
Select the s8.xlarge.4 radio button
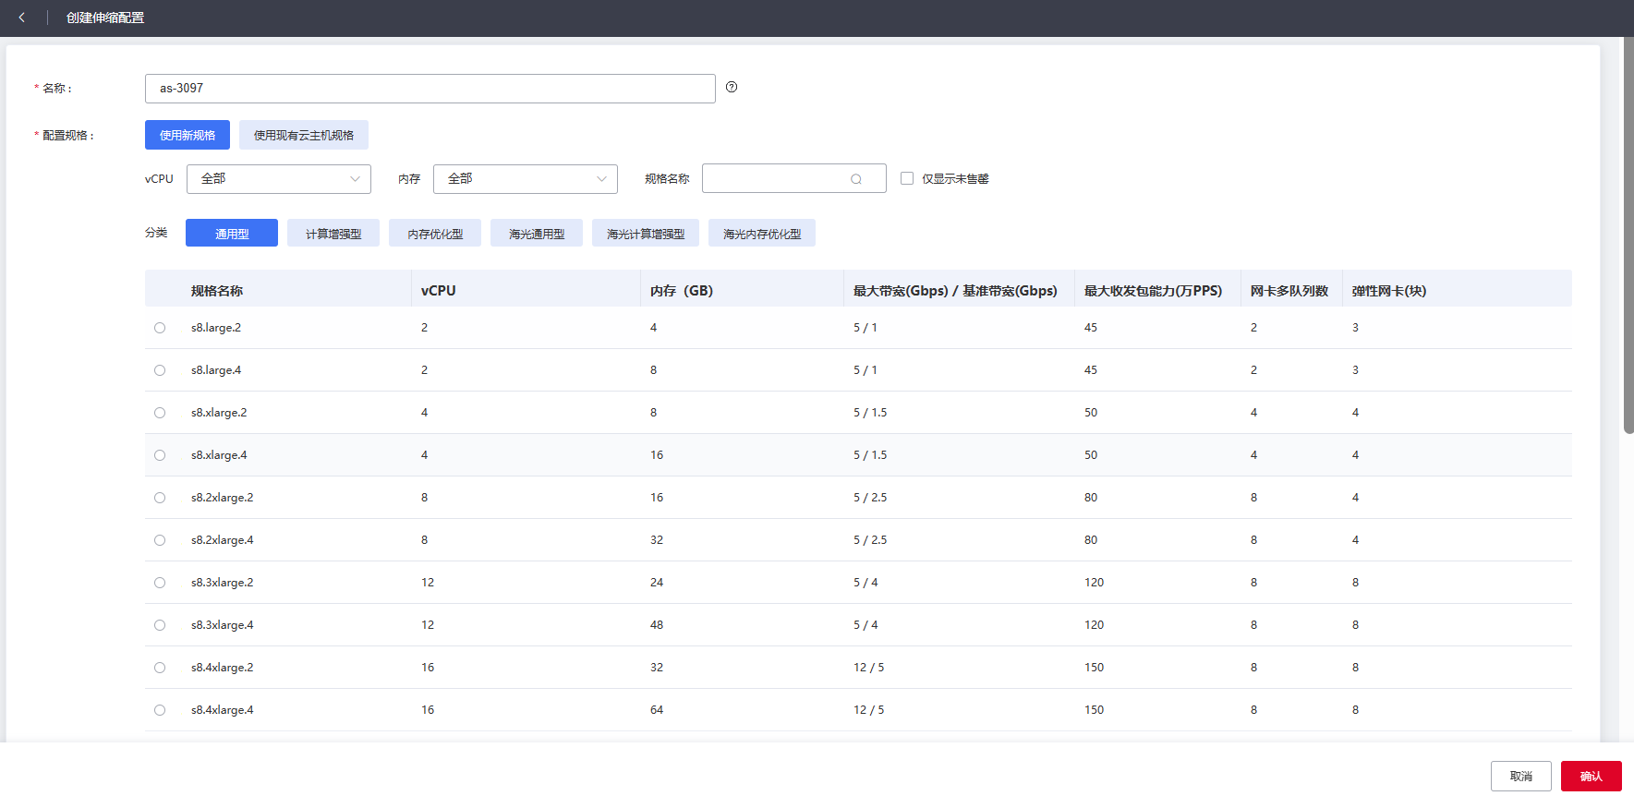click(x=160, y=455)
